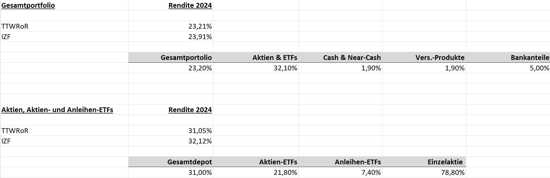This screenshot has height=178, width=550.
Task: Click the 23,91% IZF value cell
Action: click(171, 37)
